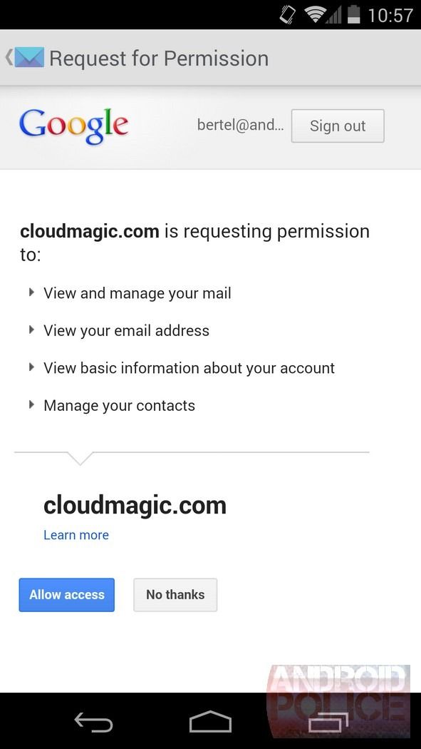Image resolution: width=421 pixels, height=749 pixels.
Task: Tap the Wi-Fi status icon
Action: tap(314, 14)
